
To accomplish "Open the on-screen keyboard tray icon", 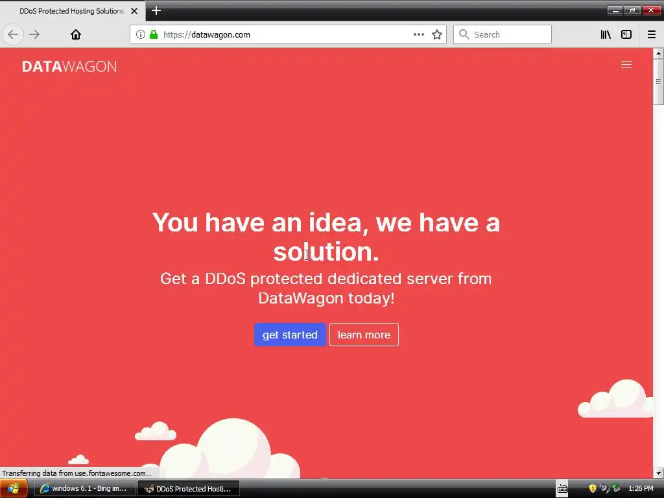I will click(562, 489).
